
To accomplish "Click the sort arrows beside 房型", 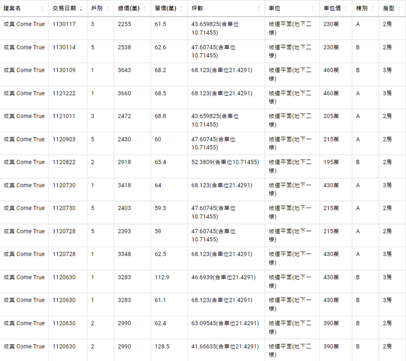I will pos(400,8).
